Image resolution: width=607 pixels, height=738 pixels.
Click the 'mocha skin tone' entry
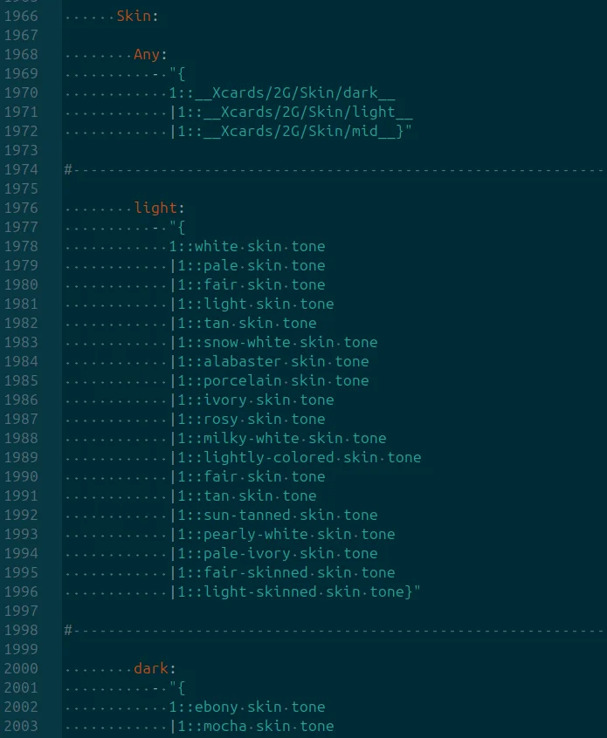coord(252,727)
